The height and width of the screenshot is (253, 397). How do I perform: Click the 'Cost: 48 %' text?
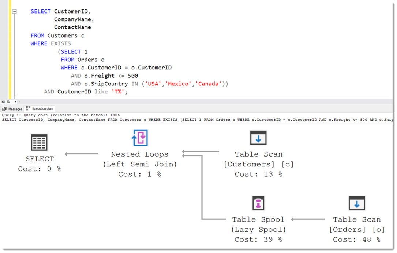point(357,239)
